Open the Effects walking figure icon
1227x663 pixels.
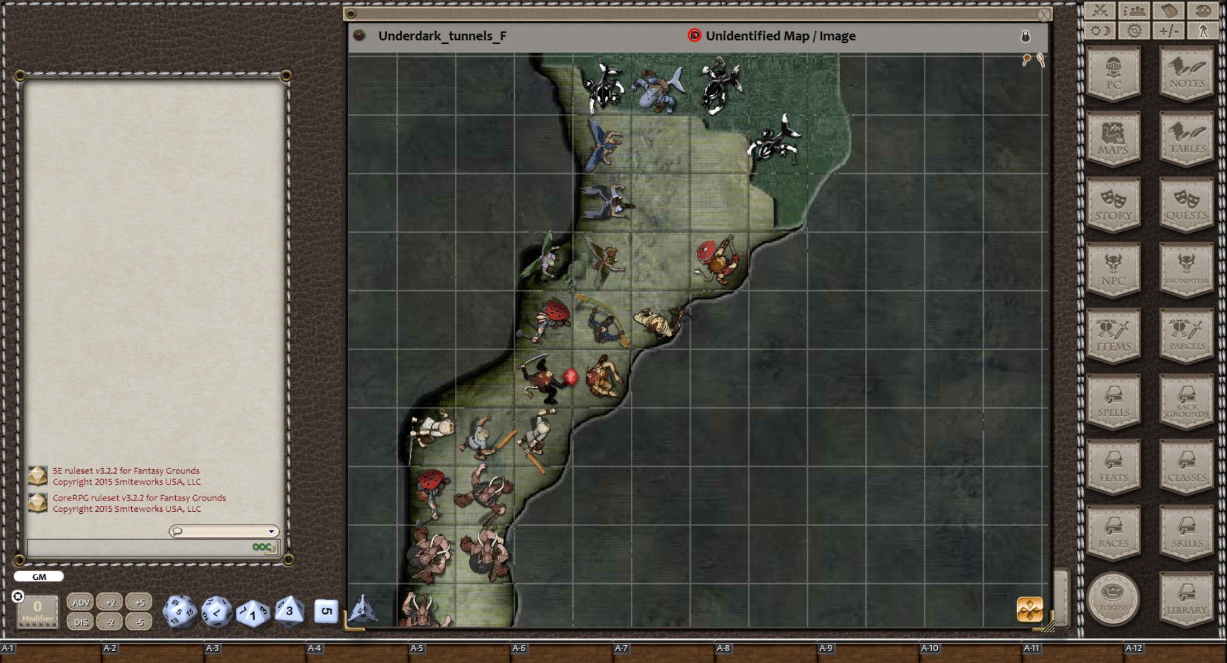click(1203, 31)
